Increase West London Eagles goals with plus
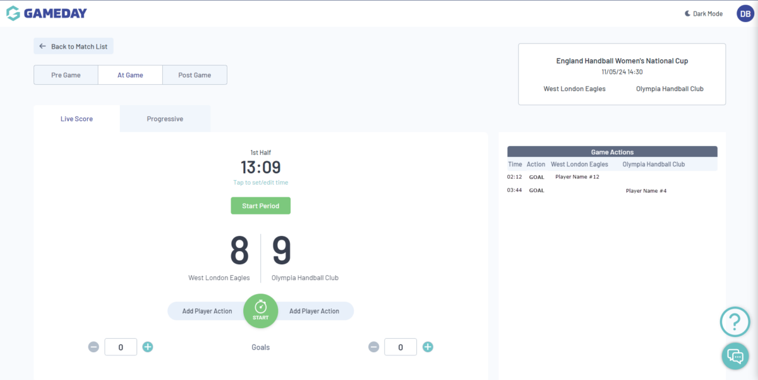758x380 pixels. coord(148,346)
